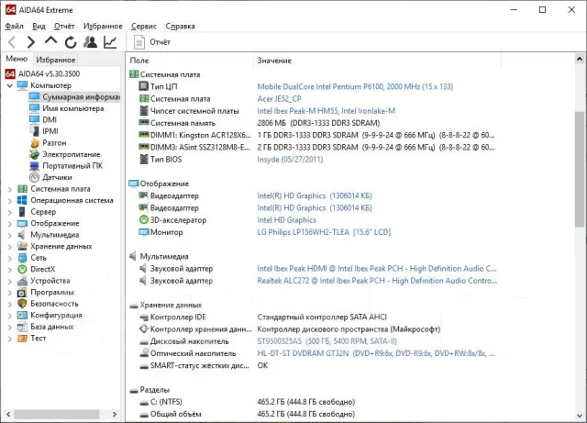Screen dimensions: 587x423
Task: Click the Монитор row icon in list
Action: 144,232
